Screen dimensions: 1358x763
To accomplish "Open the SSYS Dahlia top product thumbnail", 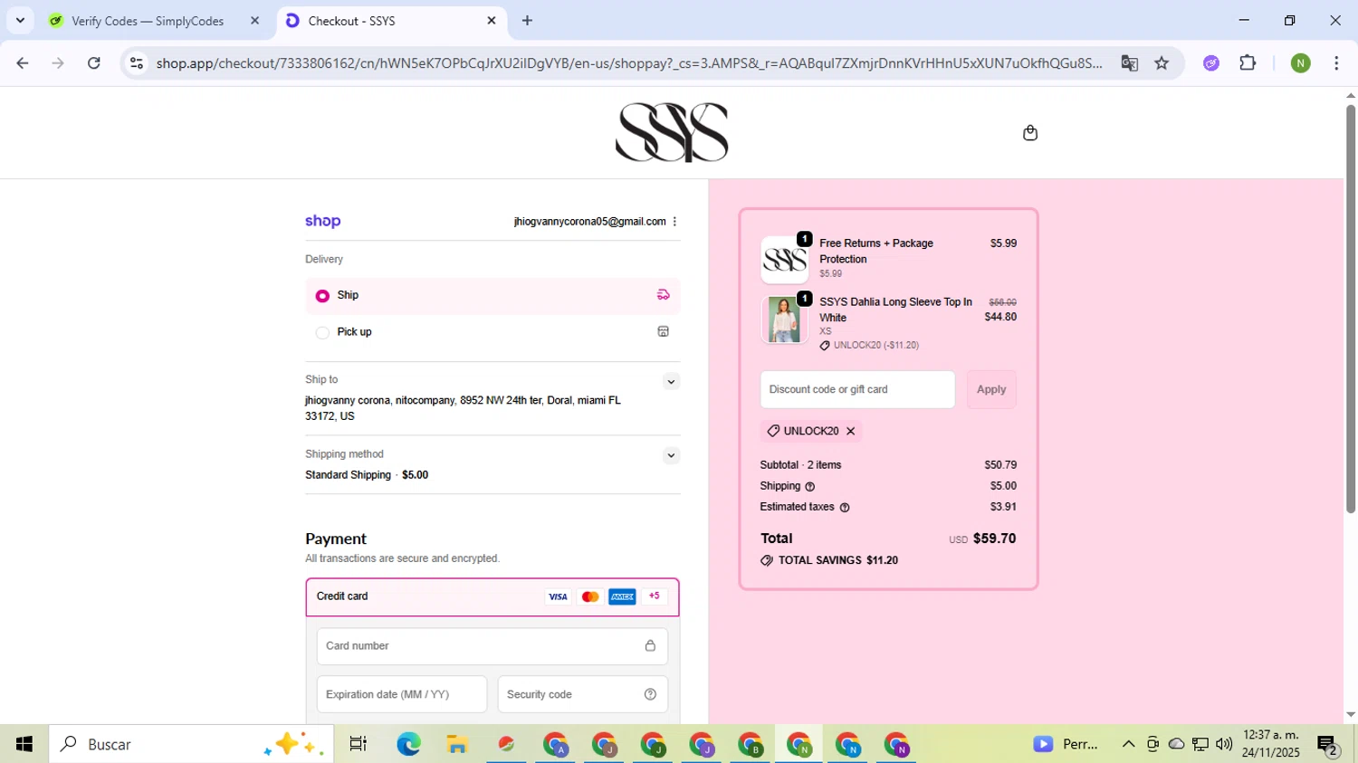I will pos(784,320).
